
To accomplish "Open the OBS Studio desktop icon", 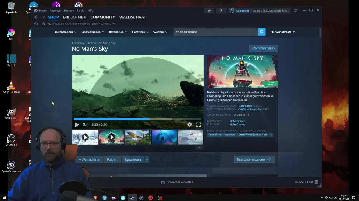I will click(x=11, y=140).
